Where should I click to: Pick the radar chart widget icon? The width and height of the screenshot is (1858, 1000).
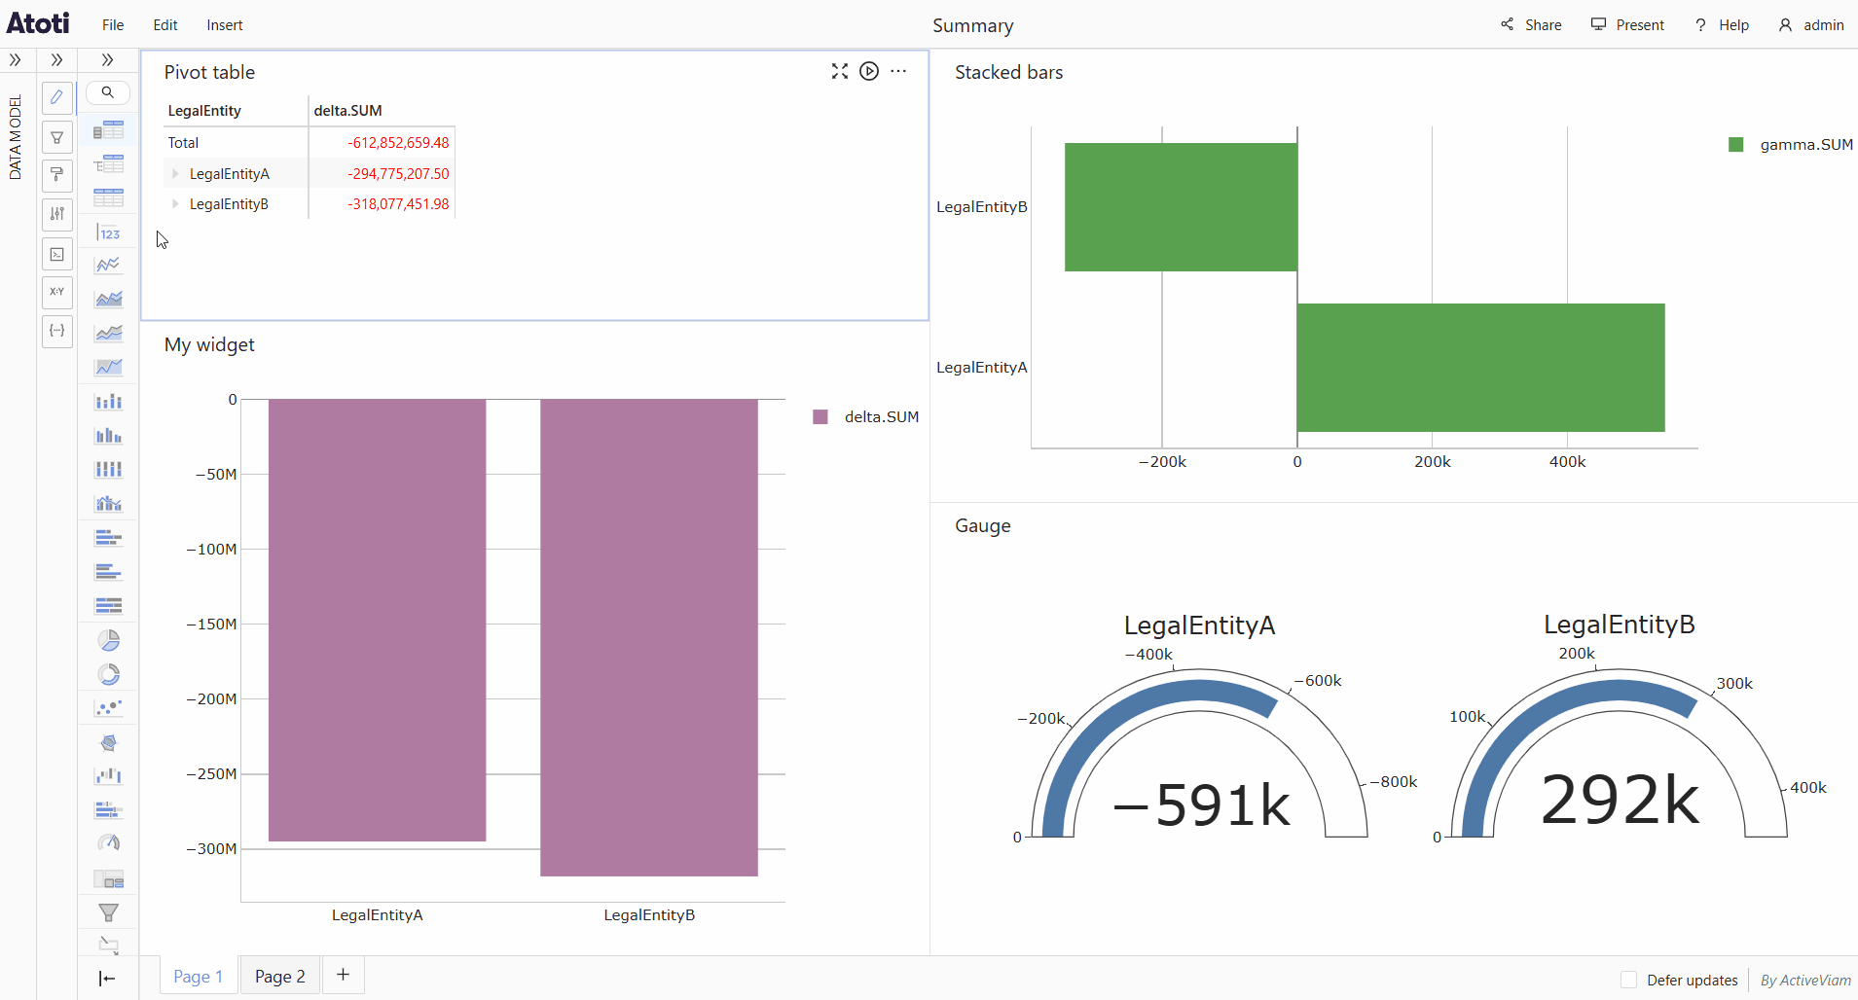pyautogui.click(x=109, y=742)
